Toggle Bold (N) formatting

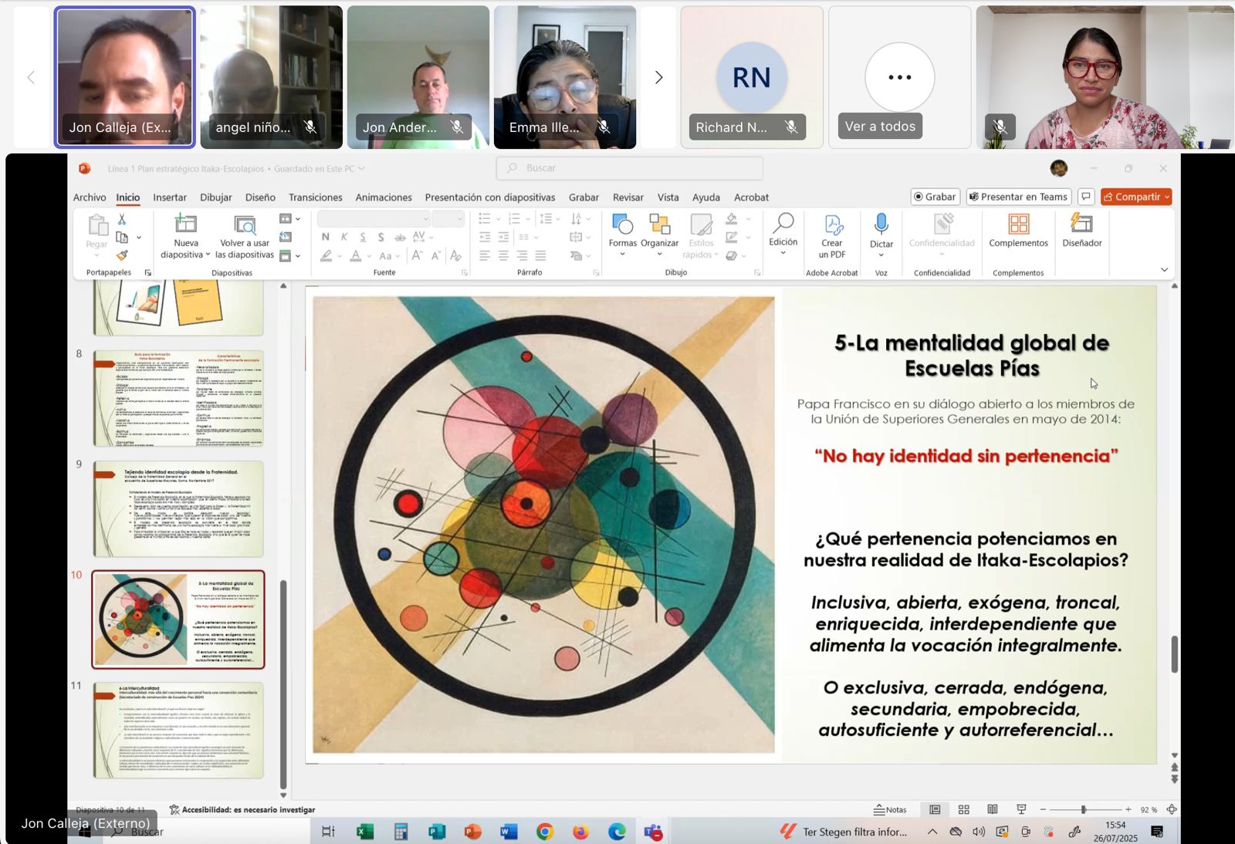point(326,237)
